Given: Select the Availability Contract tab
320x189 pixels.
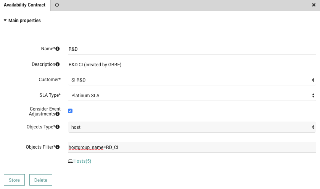Looking at the screenshot, I should click(x=25, y=5).
